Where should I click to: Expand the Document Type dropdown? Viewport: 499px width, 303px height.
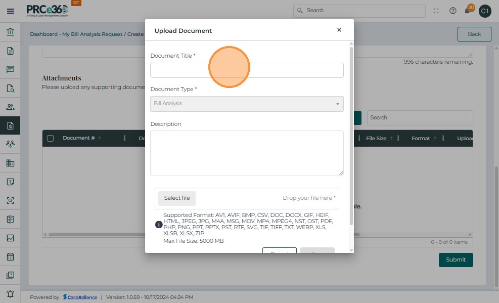[x=247, y=104]
